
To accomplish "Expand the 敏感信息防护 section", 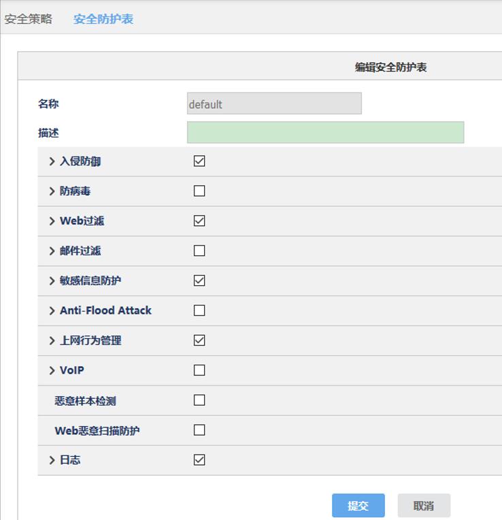I will coord(52,281).
